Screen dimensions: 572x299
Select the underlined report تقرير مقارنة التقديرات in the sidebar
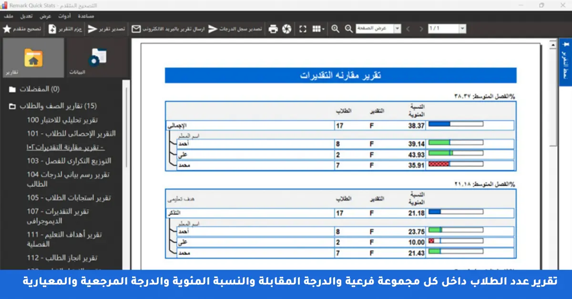(x=65, y=147)
